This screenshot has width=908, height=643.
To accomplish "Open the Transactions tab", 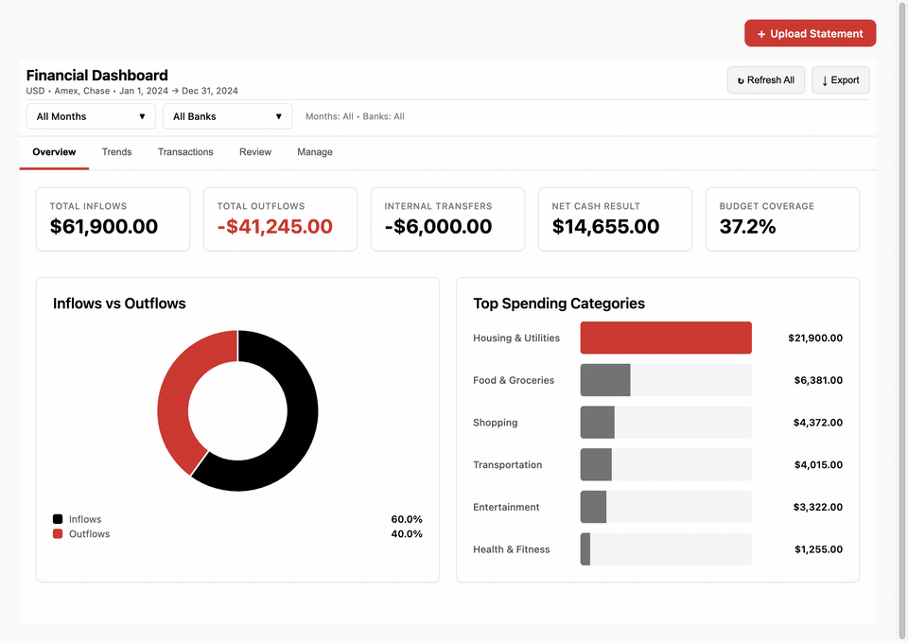I will pos(185,151).
